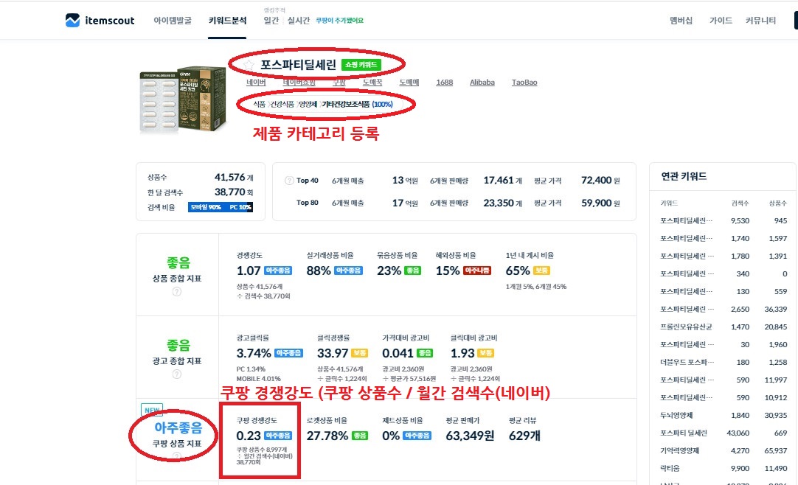The width and height of the screenshot is (798, 485).
Task: Select related keyword 포스파티 딜세린
Action: (684, 433)
